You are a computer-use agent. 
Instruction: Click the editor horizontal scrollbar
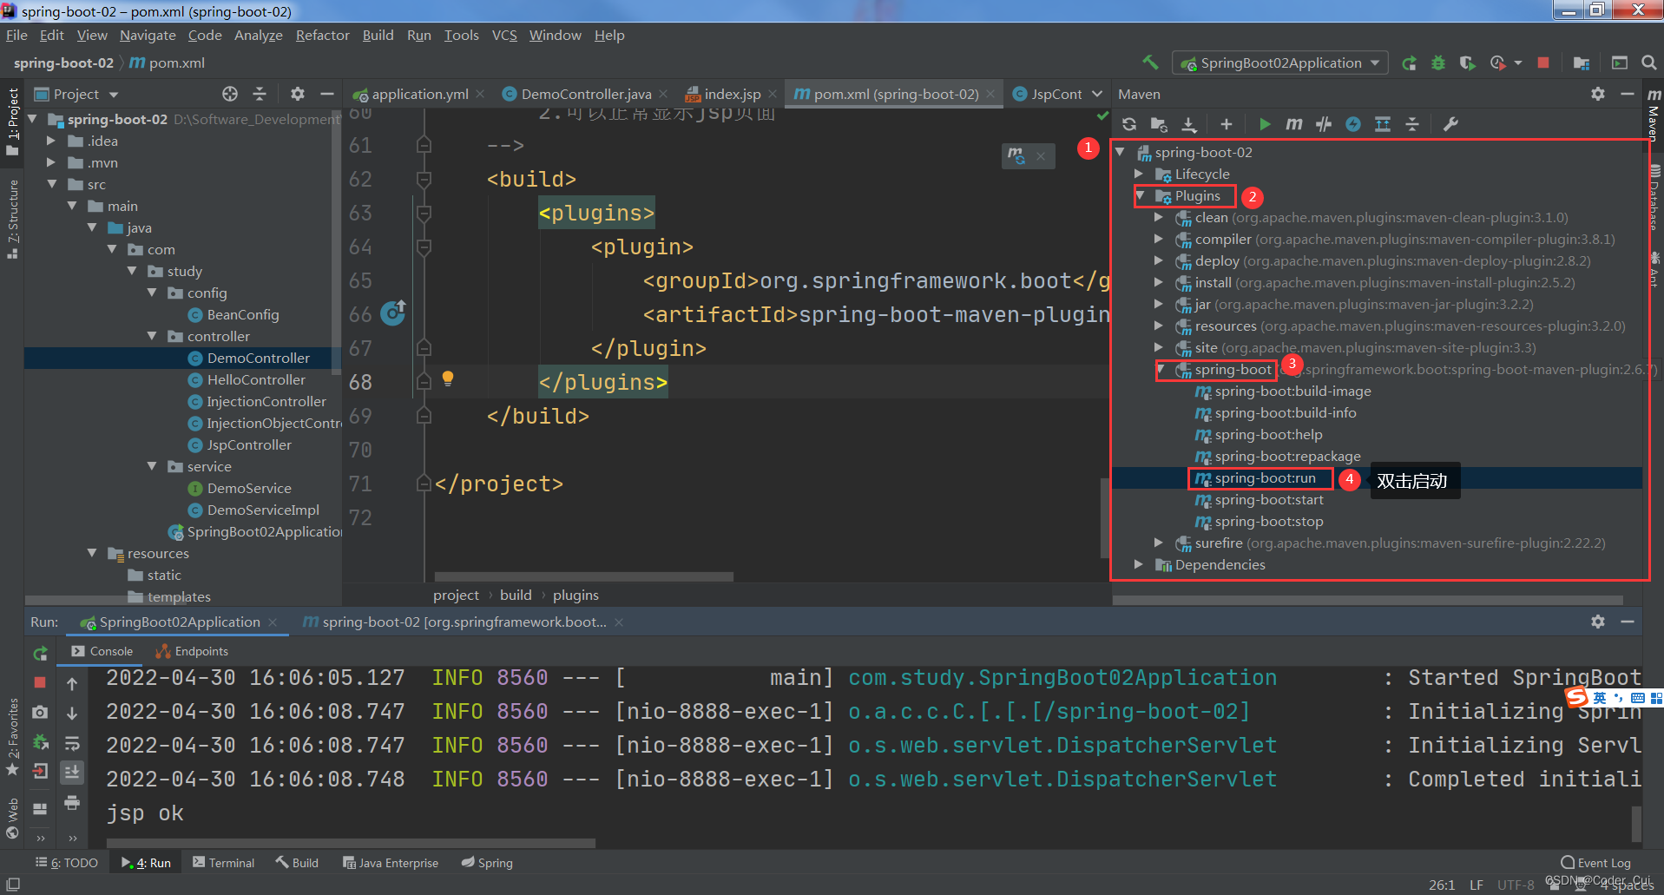pyautogui.click(x=583, y=576)
